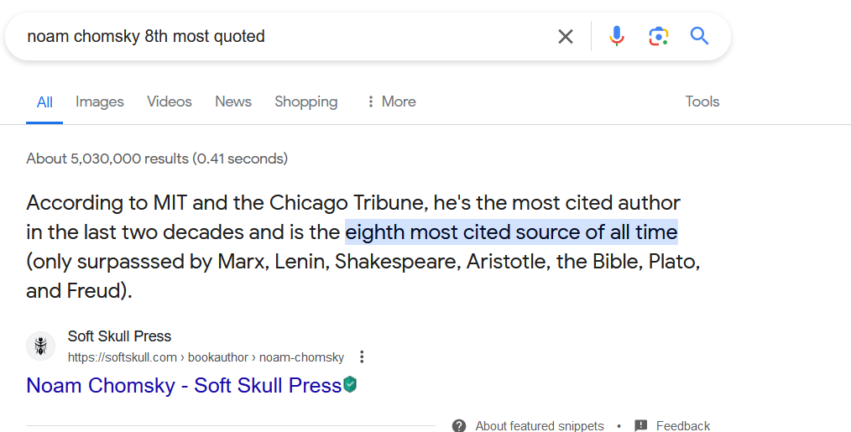Focus the search box containing noam chomsky query

click(288, 36)
